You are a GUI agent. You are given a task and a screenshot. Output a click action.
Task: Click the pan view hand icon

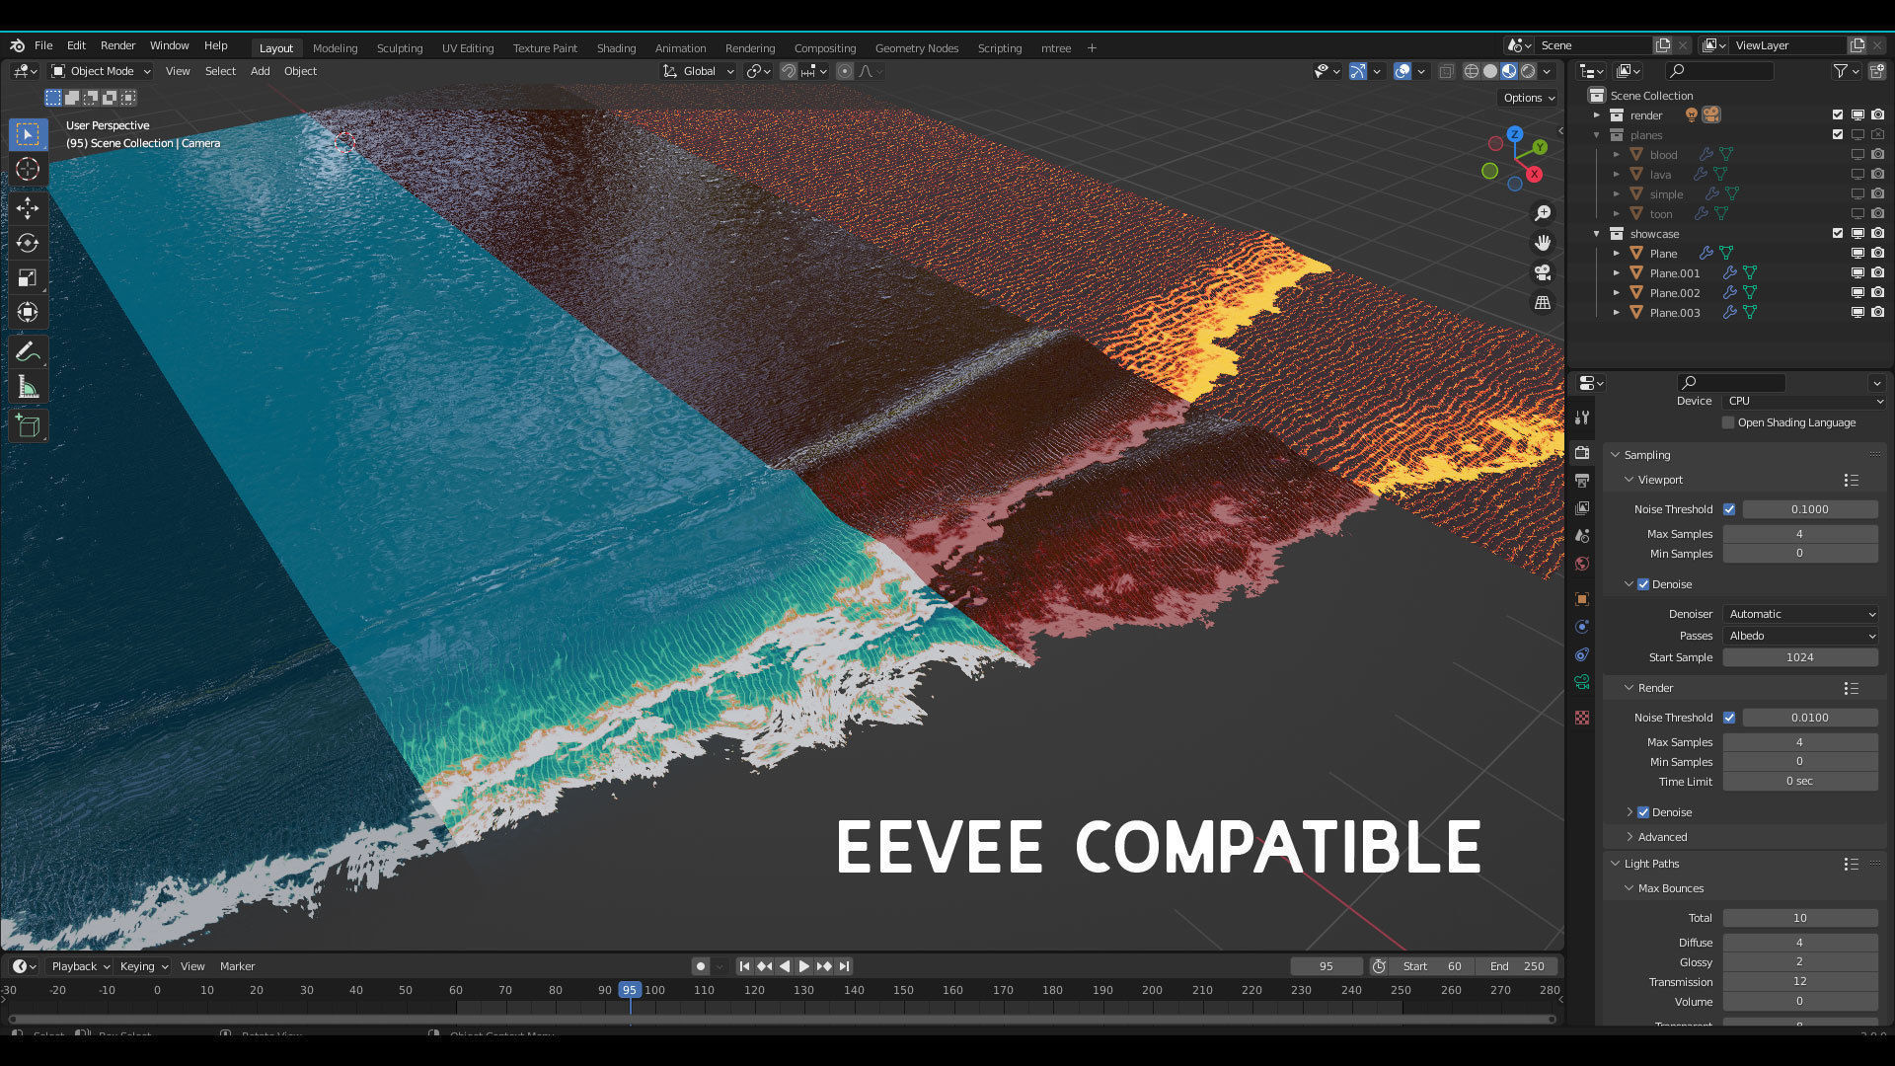click(1542, 243)
